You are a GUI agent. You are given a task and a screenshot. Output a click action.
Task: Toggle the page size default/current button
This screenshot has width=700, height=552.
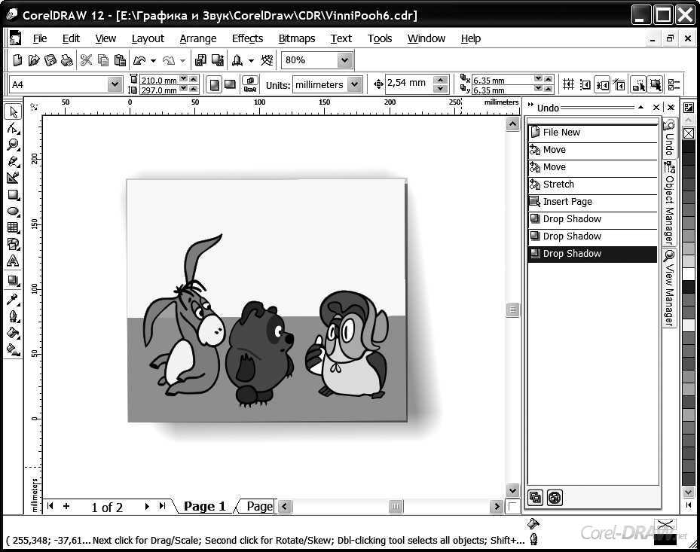[250, 84]
